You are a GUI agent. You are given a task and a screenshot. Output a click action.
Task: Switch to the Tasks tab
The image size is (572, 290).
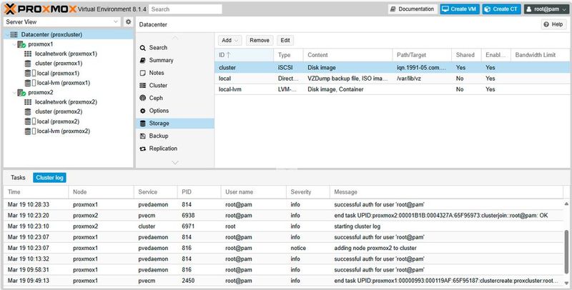[18, 177]
